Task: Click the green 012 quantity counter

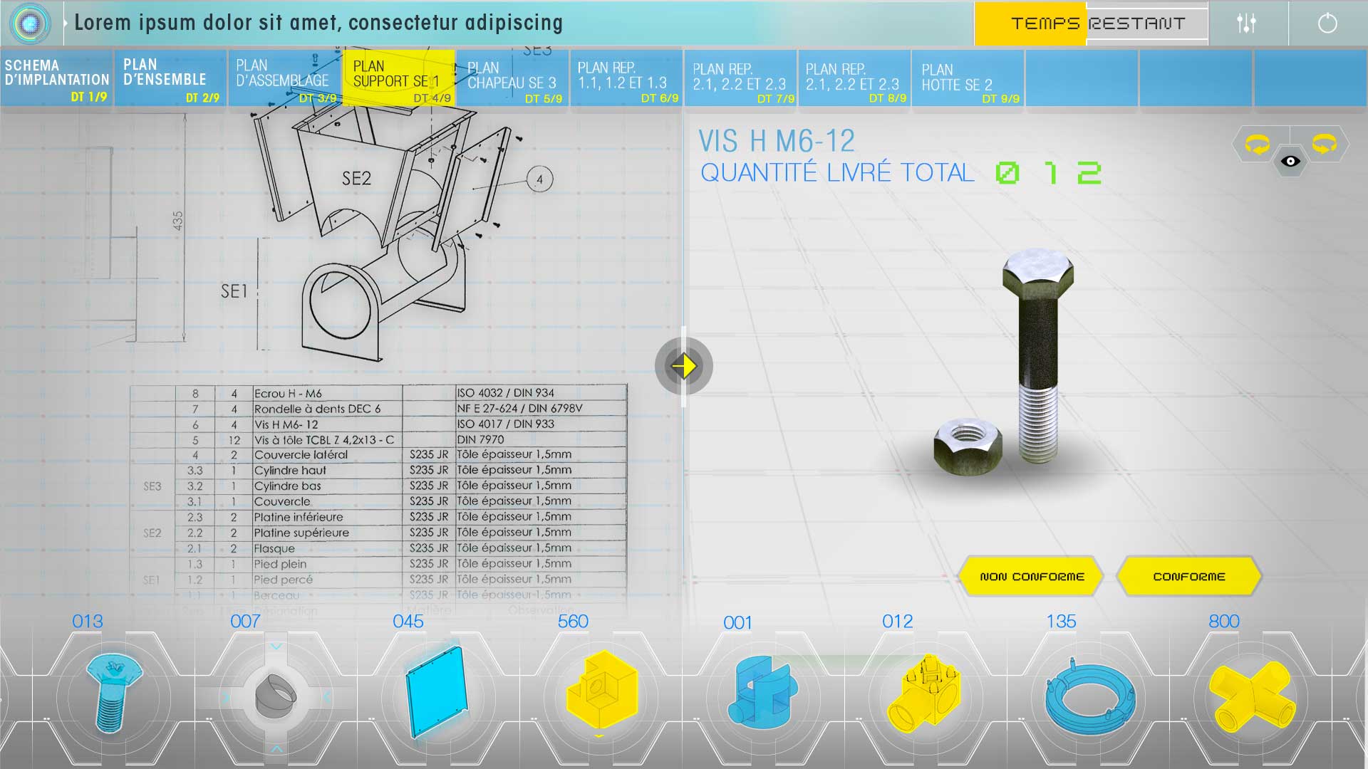Action: coord(1049,173)
